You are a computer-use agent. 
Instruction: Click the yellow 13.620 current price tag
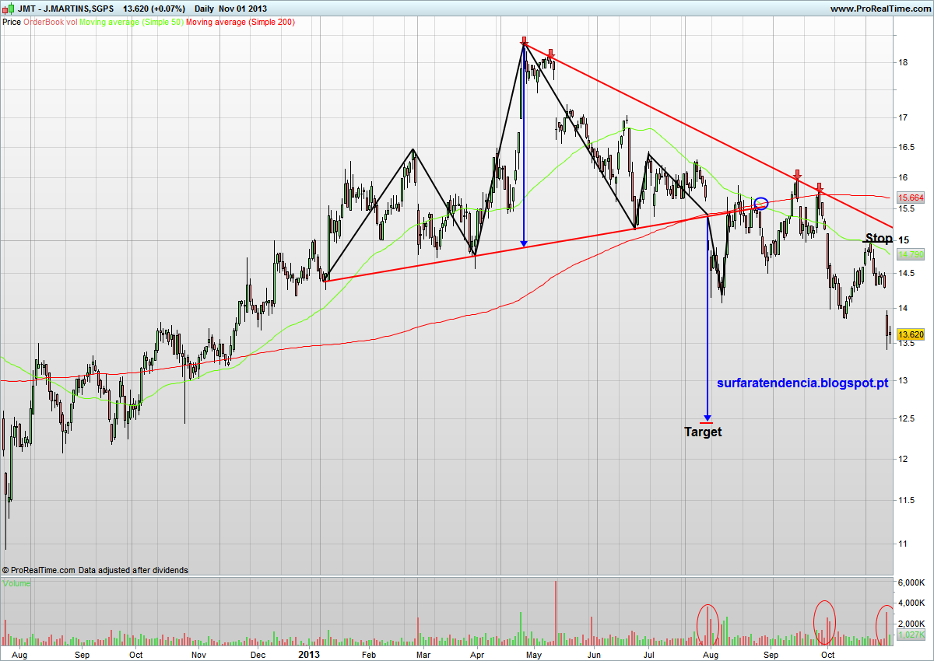point(910,335)
